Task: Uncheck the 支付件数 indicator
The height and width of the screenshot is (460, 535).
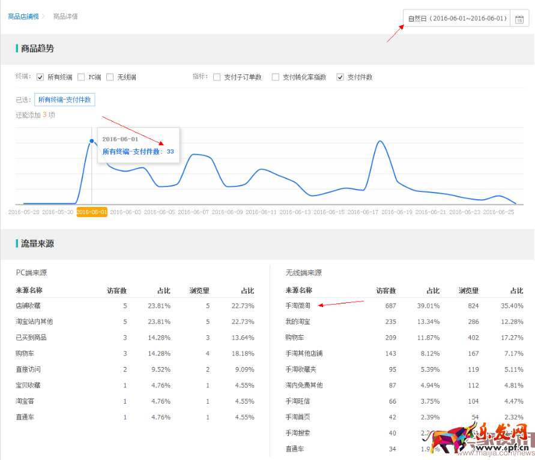Action: click(340, 77)
